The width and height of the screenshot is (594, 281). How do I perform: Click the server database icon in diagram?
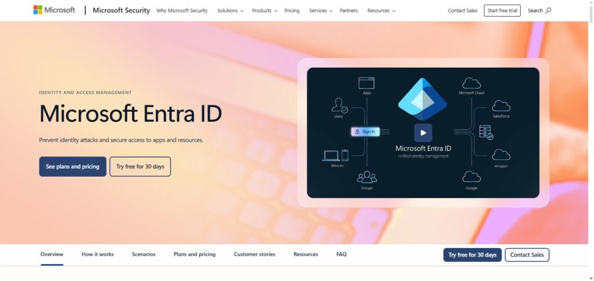point(486,132)
